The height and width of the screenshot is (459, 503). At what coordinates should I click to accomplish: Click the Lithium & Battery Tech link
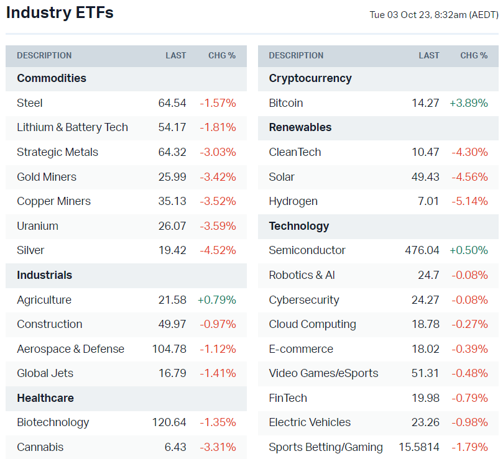point(72,127)
